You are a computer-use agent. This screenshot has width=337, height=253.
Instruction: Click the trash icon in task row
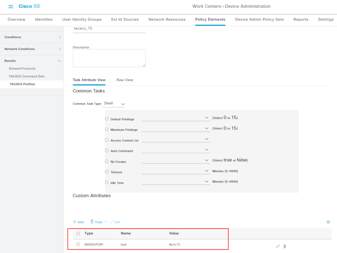click(x=285, y=246)
